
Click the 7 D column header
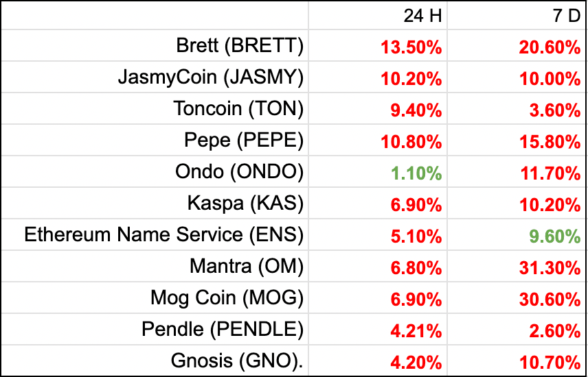tap(563, 15)
